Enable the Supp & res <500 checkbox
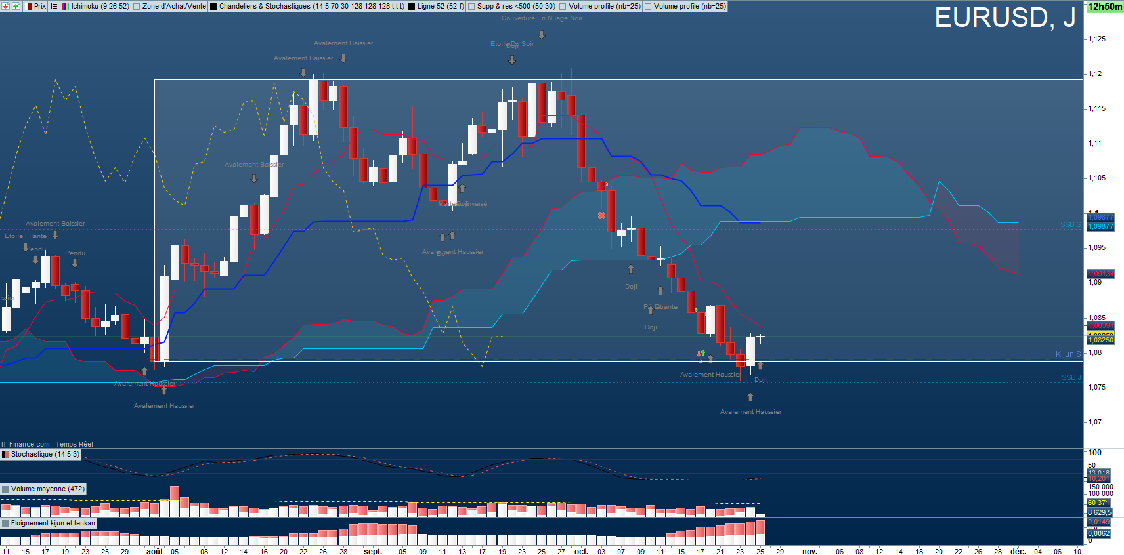The height and width of the screenshot is (555, 1124). click(471, 6)
